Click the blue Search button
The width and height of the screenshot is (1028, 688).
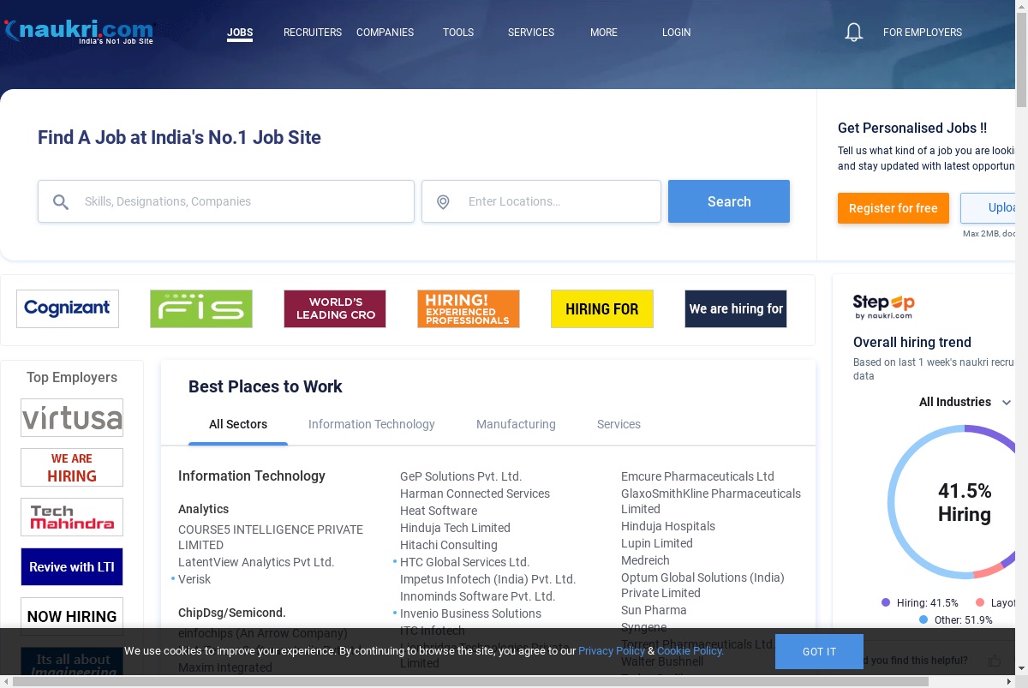click(x=729, y=201)
